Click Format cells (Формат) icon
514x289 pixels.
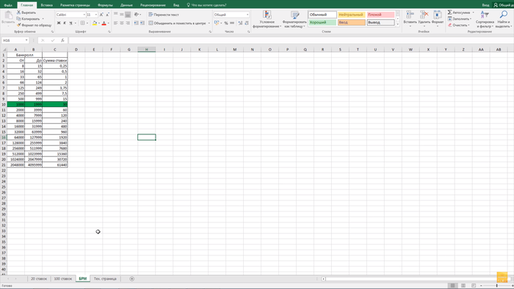tap(438, 15)
